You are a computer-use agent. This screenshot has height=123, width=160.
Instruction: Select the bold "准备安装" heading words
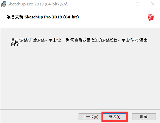(15, 17)
